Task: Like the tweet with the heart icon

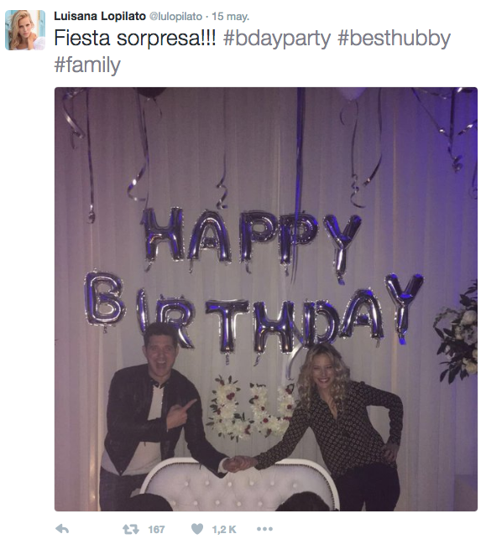Action: point(197,529)
